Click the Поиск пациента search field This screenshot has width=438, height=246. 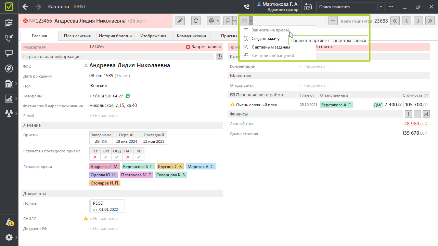click(x=347, y=7)
